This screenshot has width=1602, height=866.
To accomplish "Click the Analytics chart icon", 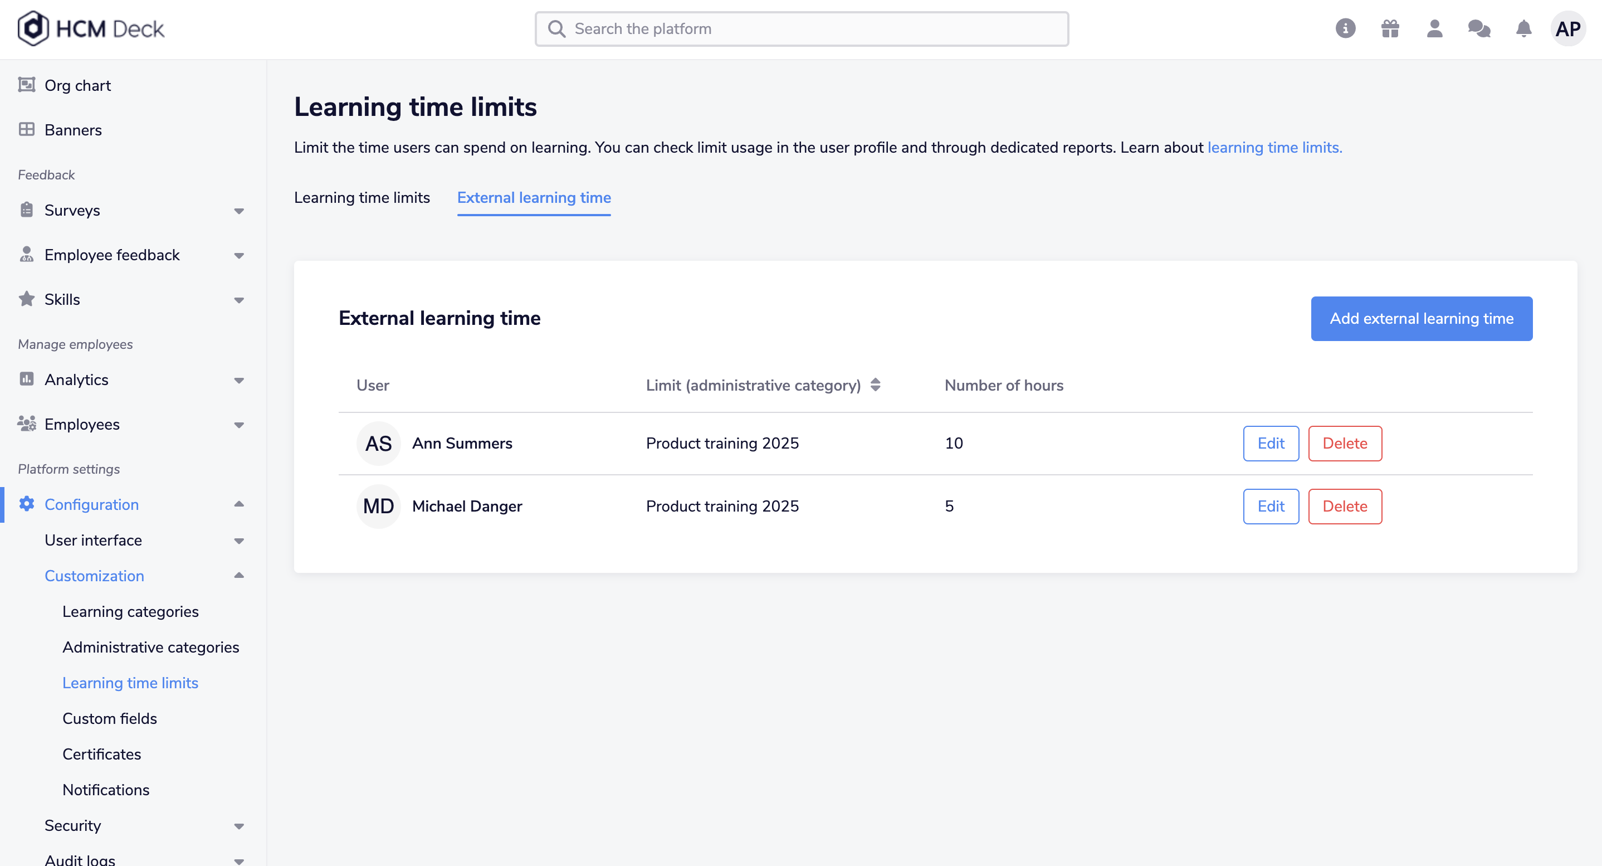I will (27, 379).
